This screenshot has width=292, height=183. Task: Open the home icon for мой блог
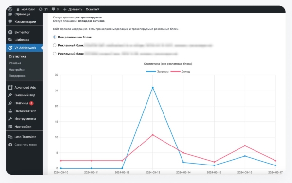[18, 9]
